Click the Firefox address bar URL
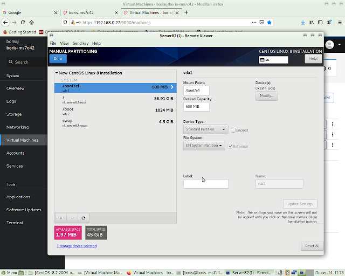Viewport: 345px width, 276px height. [x=116, y=23]
